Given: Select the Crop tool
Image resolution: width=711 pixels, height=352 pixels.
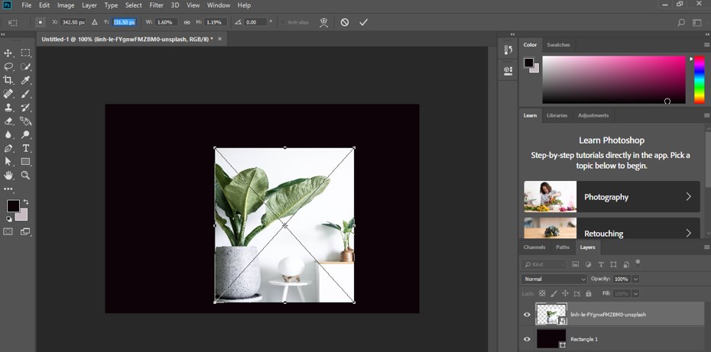Looking at the screenshot, I should 8,80.
